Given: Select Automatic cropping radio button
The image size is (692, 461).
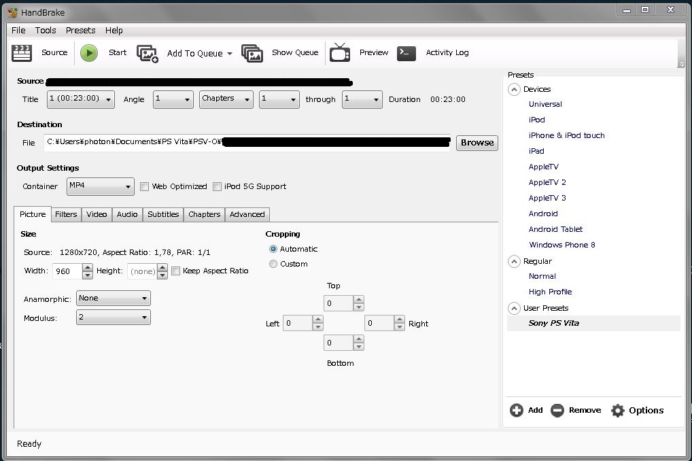Looking at the screenshot, I should click(273, 249).
